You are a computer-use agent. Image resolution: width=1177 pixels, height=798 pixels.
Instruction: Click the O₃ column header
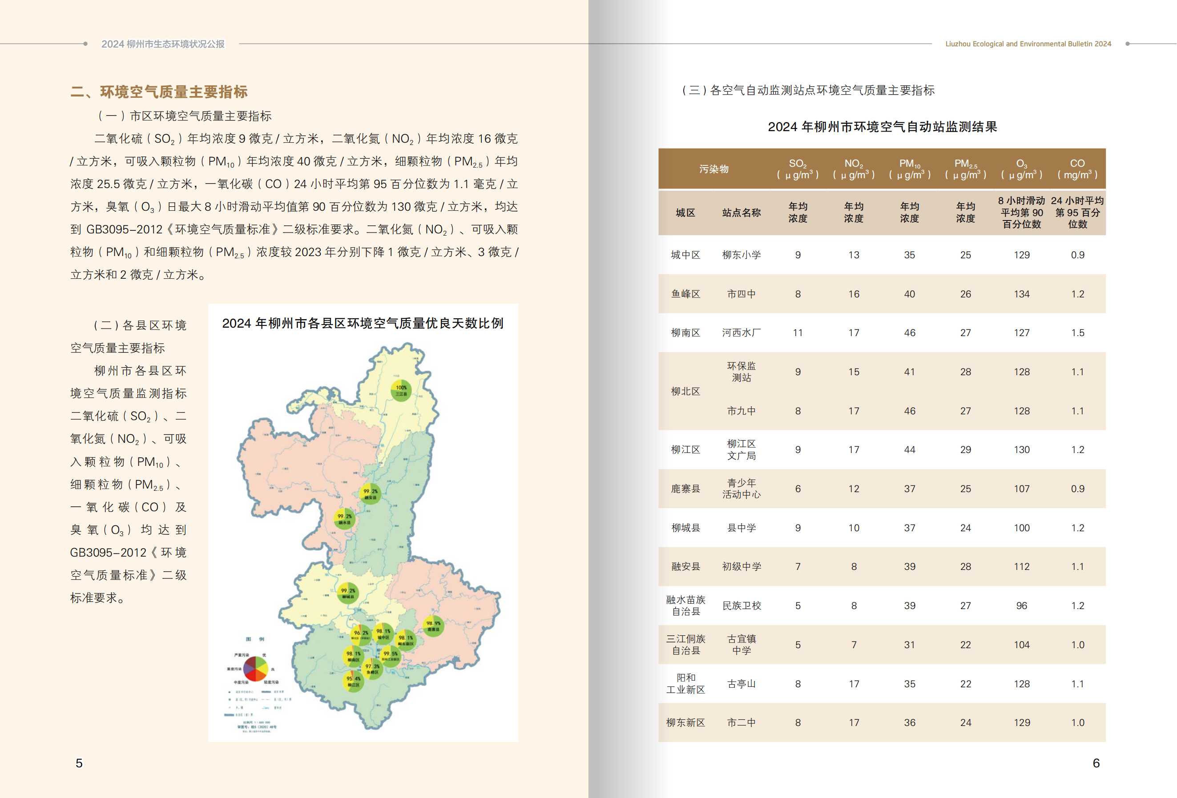click(1021, 169)
